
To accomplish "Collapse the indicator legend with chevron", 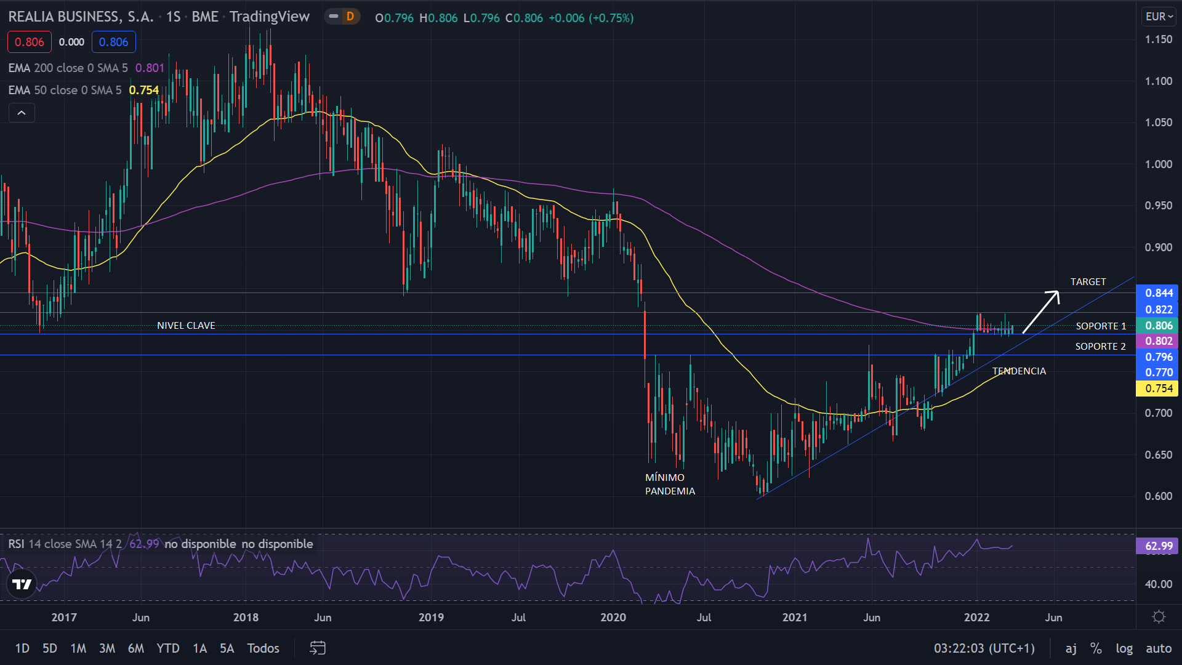I will (x=22, y=113).
